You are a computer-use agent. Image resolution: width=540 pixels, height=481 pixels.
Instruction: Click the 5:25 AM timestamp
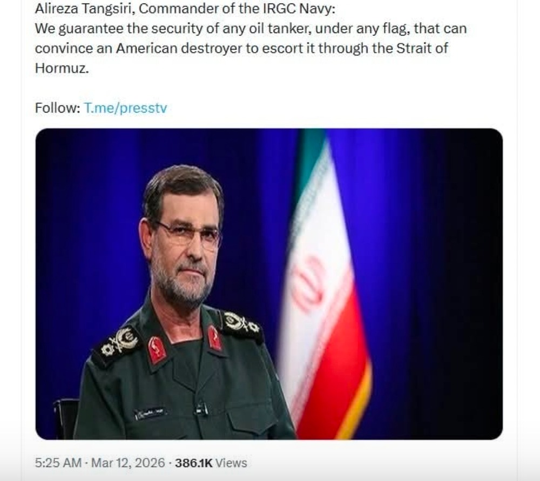pyautogui.click(x=58, y=463)
